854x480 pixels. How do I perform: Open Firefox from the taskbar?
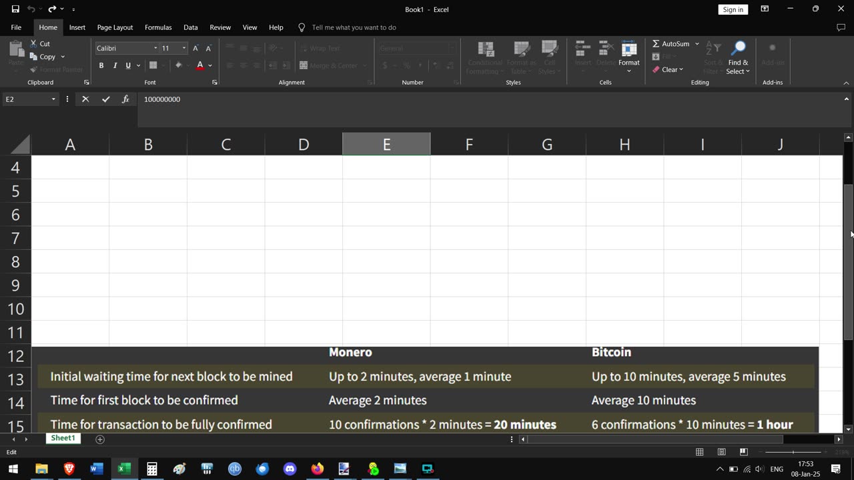click(x=318, y=469)
